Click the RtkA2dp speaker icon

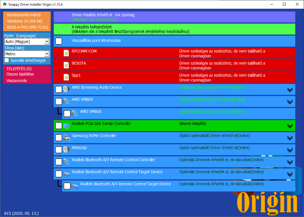pyautogui.click(x=66, y=150)
